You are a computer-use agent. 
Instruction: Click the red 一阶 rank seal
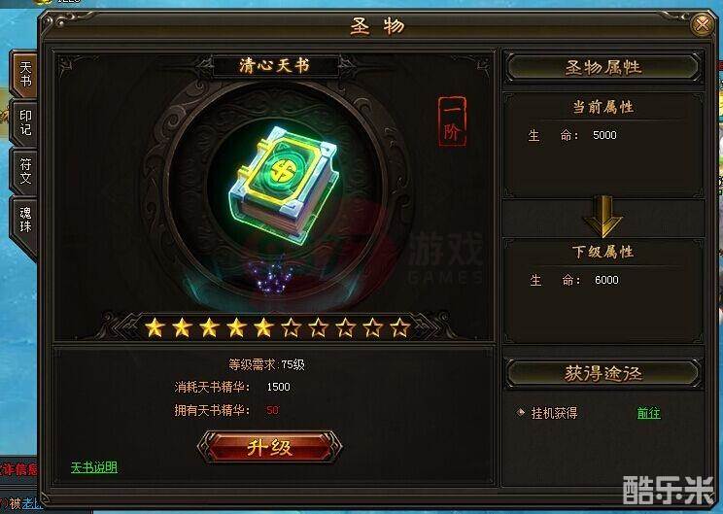[452, 121]
